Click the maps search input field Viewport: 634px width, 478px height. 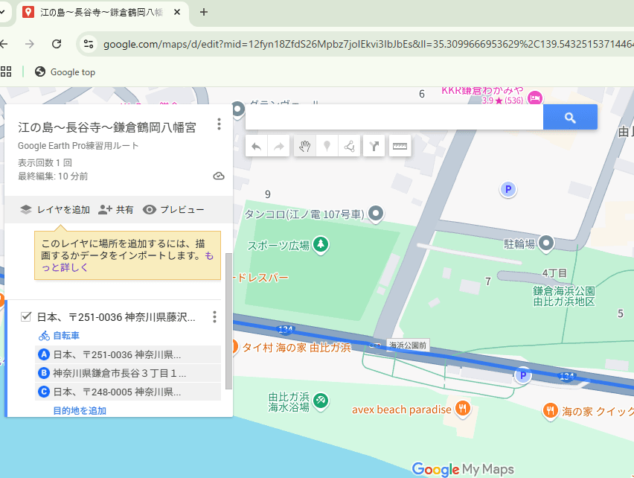click(394, 118)
